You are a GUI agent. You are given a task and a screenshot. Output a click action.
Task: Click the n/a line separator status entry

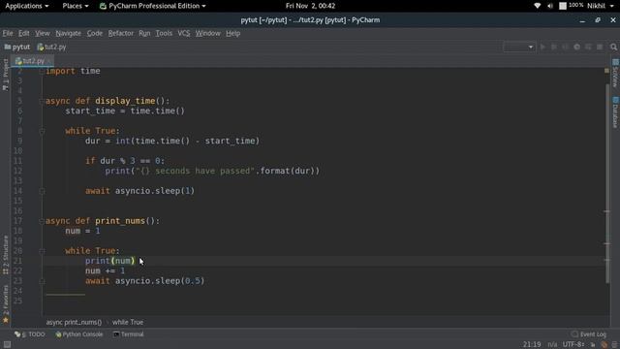coord(552,345)
